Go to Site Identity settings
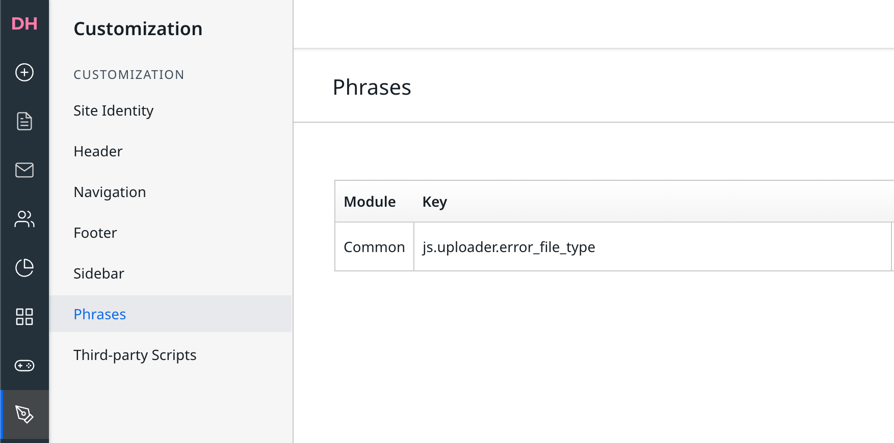Image resolution: width=894 pixels, height=443 pixels. [x=114, y=110]
